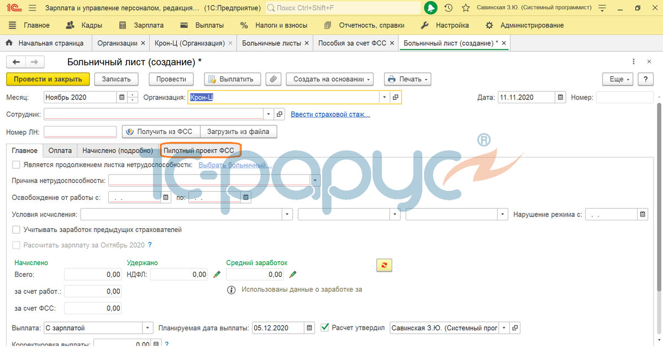Adjust month with Месяц stepper arrows

(x=133, y=97)
